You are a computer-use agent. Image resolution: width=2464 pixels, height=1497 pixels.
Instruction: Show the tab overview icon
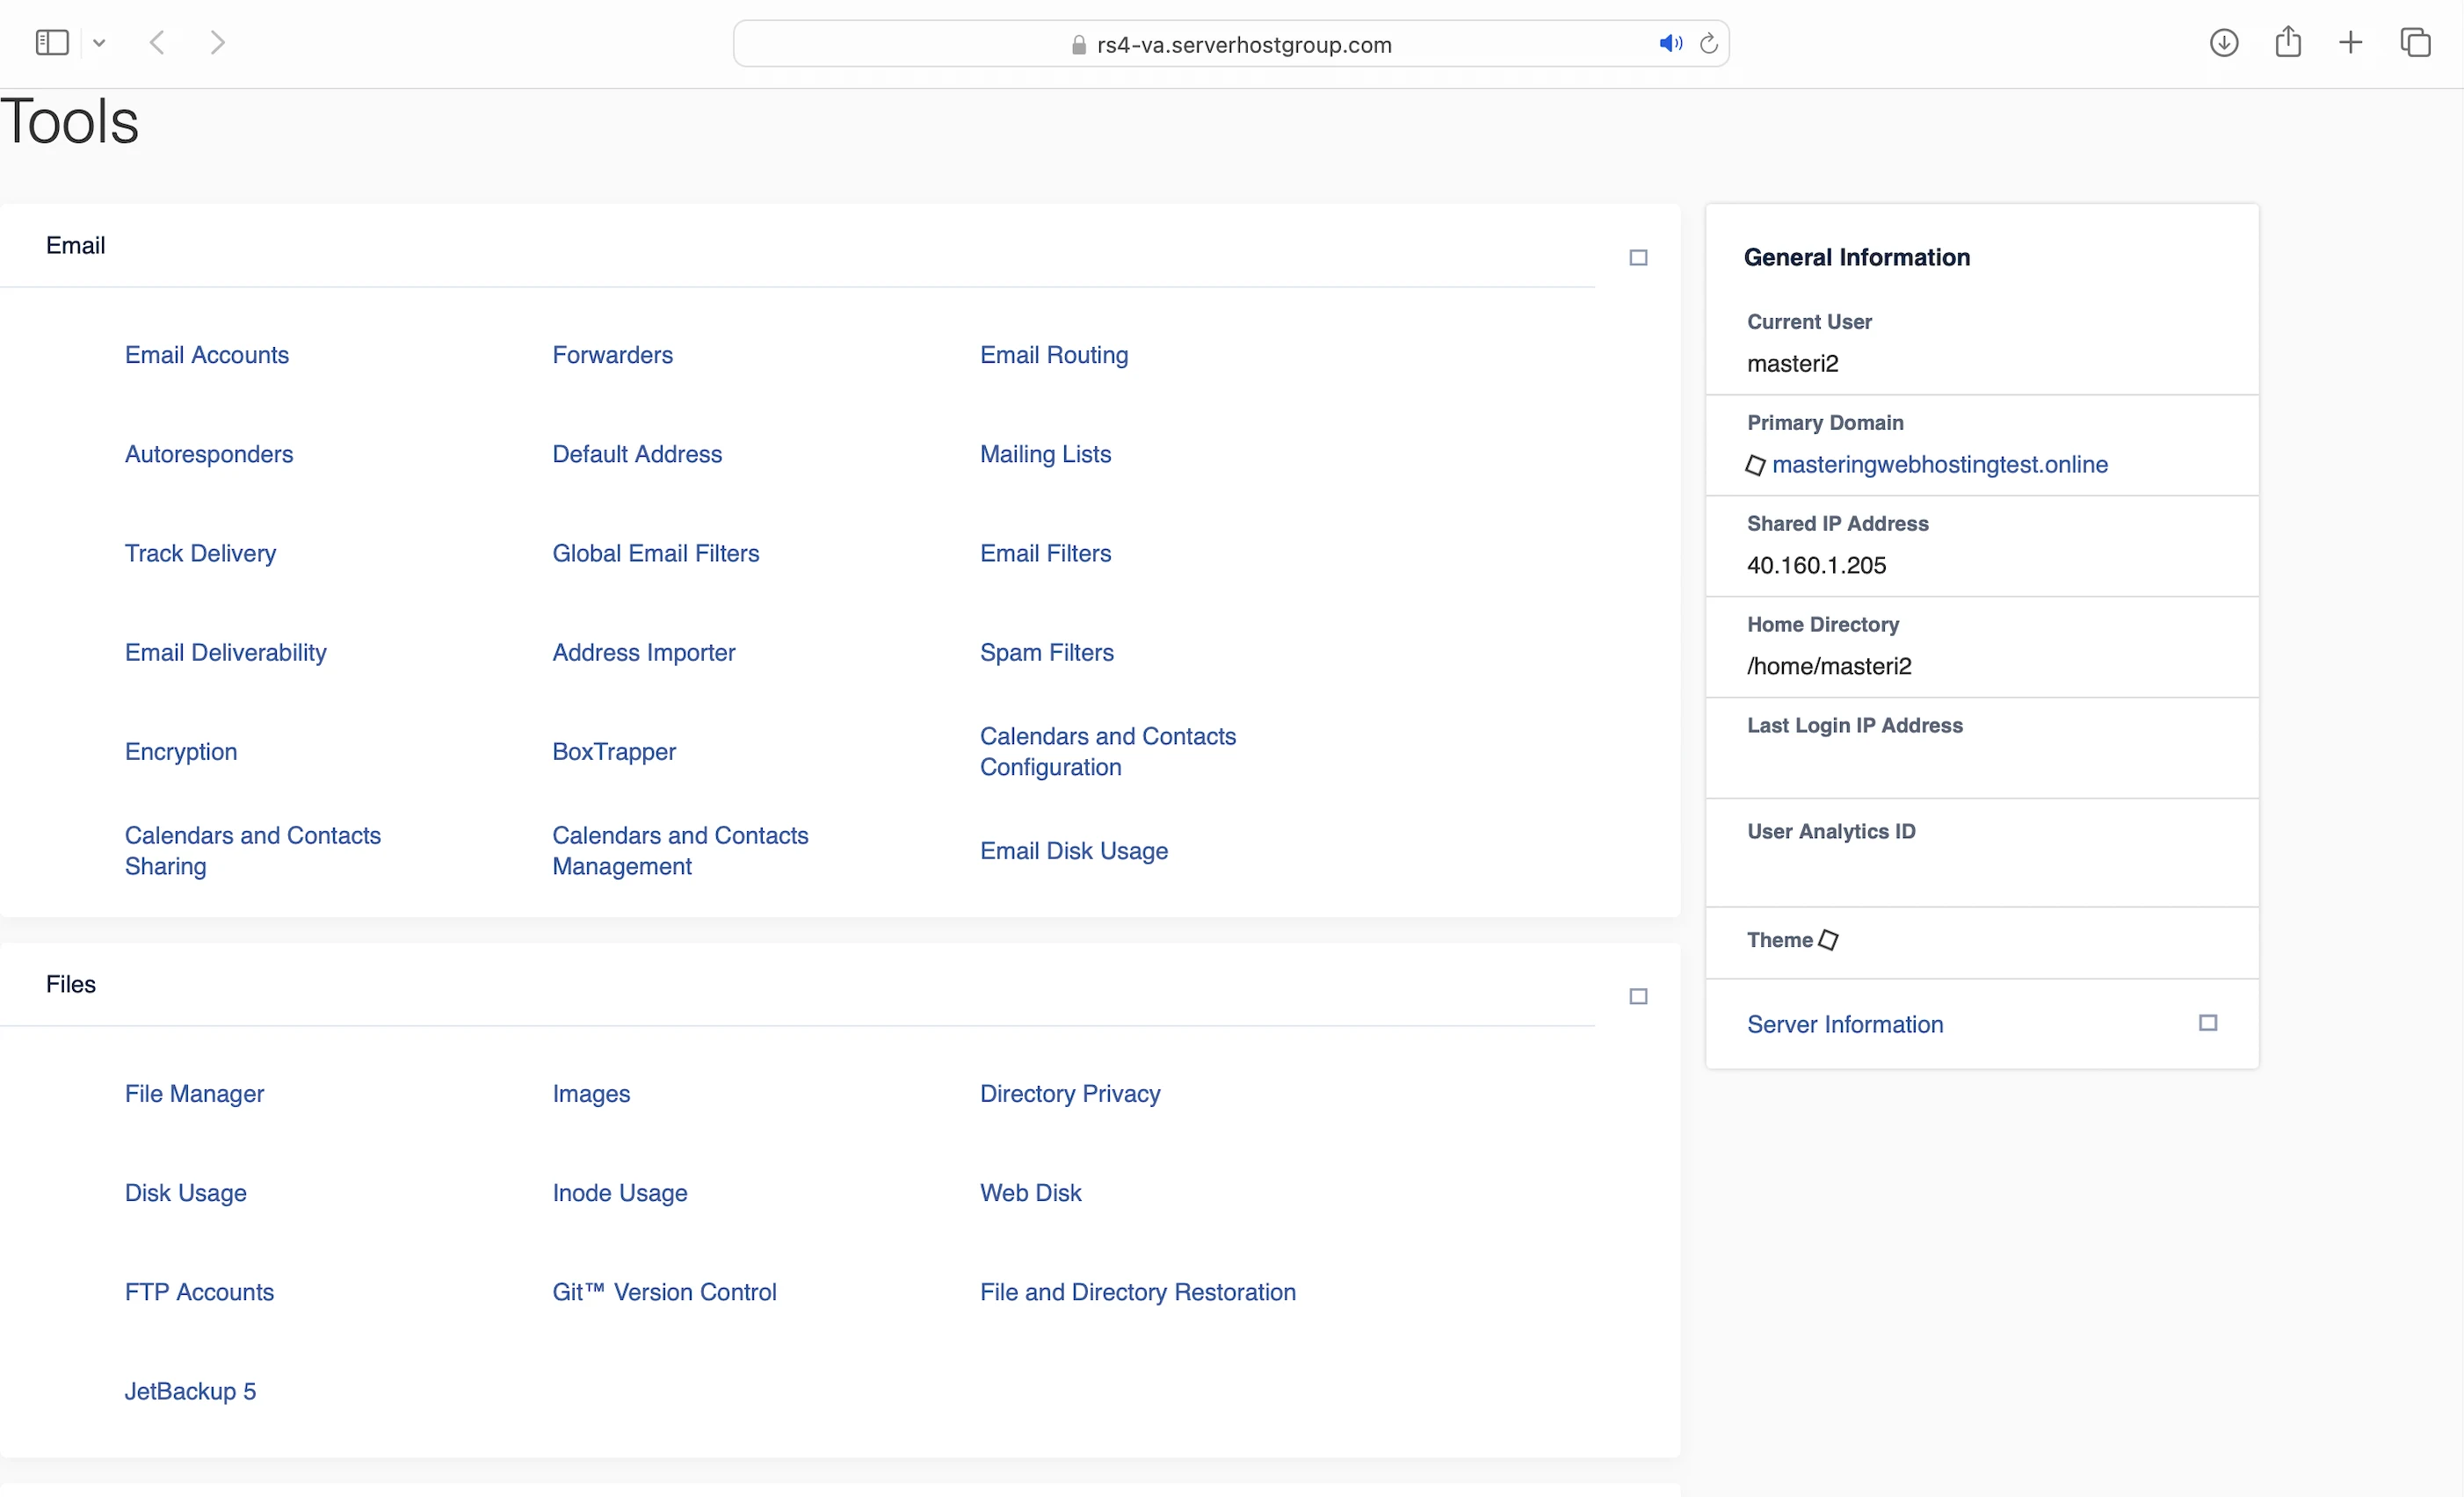click(2415, 43)
